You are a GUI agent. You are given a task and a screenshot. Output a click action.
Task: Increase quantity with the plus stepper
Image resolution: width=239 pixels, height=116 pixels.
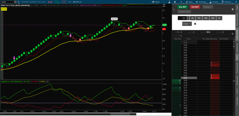pyautogui.click(x=188, y=17)
